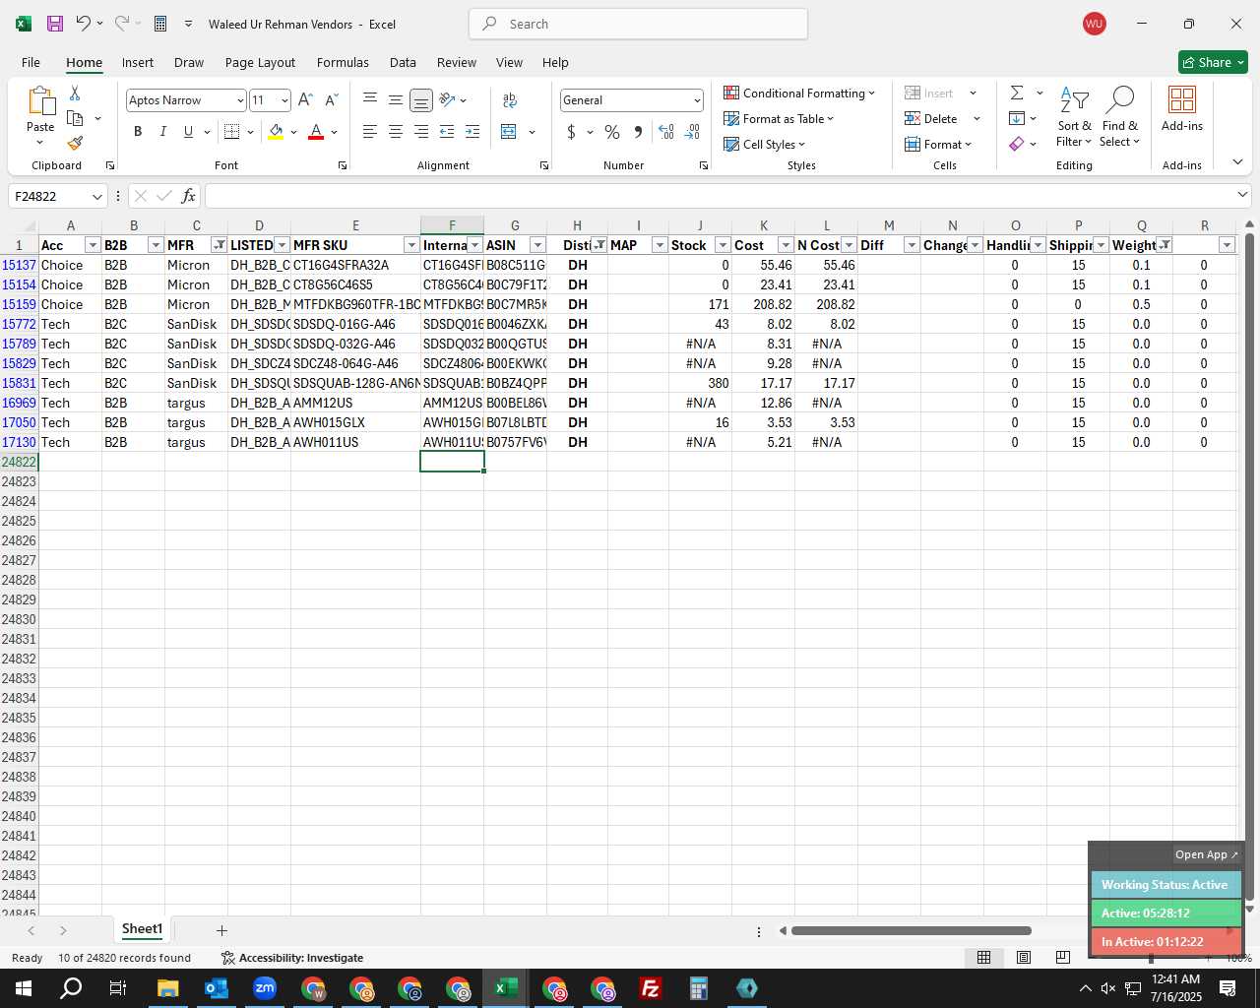This screenshot has height=1008, width=1260.
Task: Open Acc column filter dropdown
Action: tap(93, 245)
